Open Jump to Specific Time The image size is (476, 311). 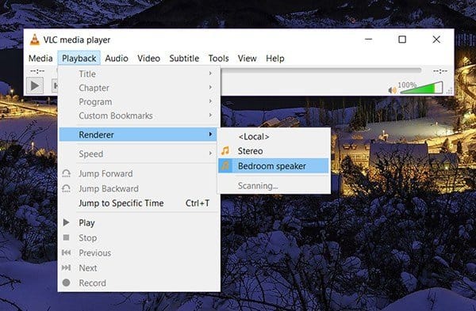[x=139, y=203]
